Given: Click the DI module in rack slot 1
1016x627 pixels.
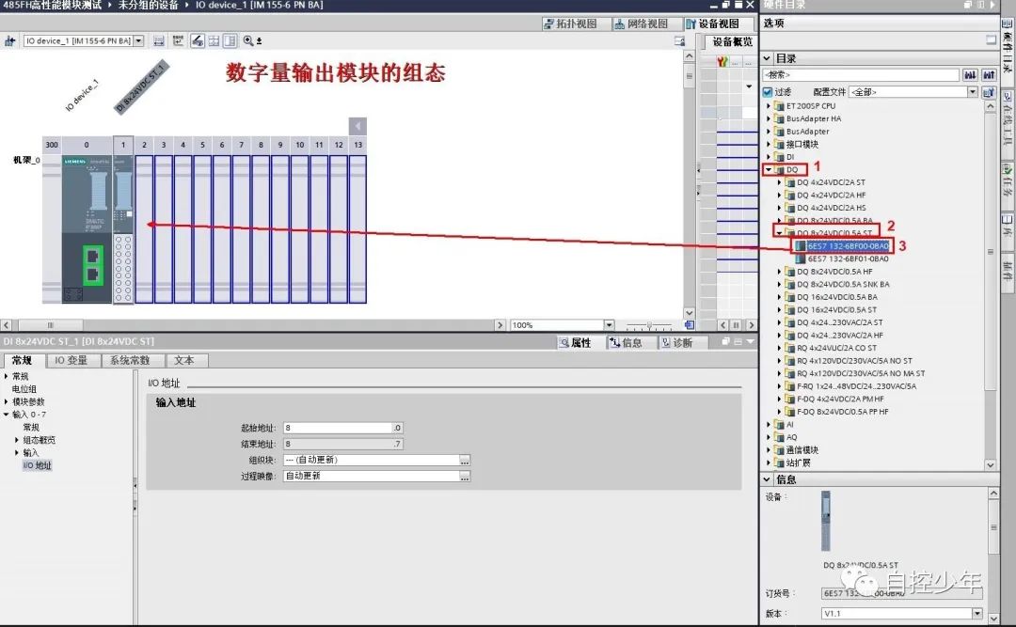Looking at the screenshot, I should [123, 228].
